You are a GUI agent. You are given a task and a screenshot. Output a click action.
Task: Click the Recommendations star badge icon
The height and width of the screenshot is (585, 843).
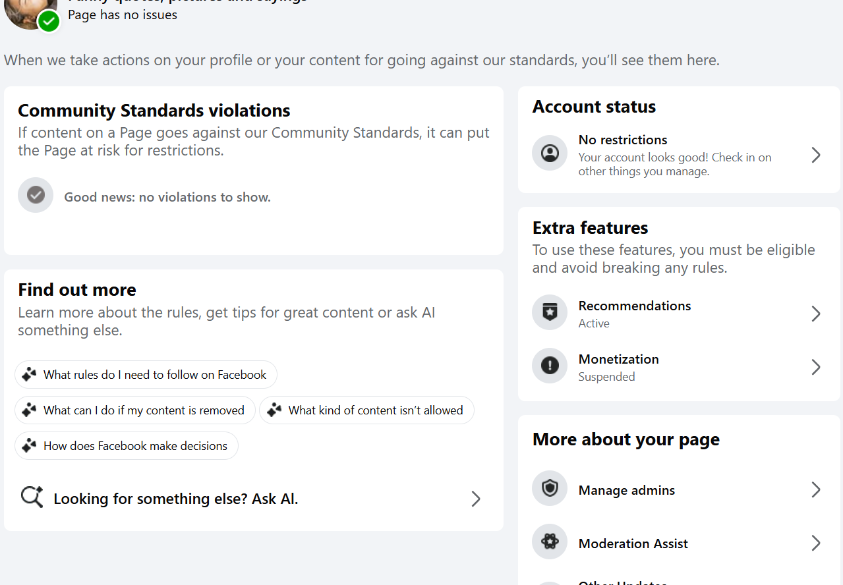(x=550, y=312)
